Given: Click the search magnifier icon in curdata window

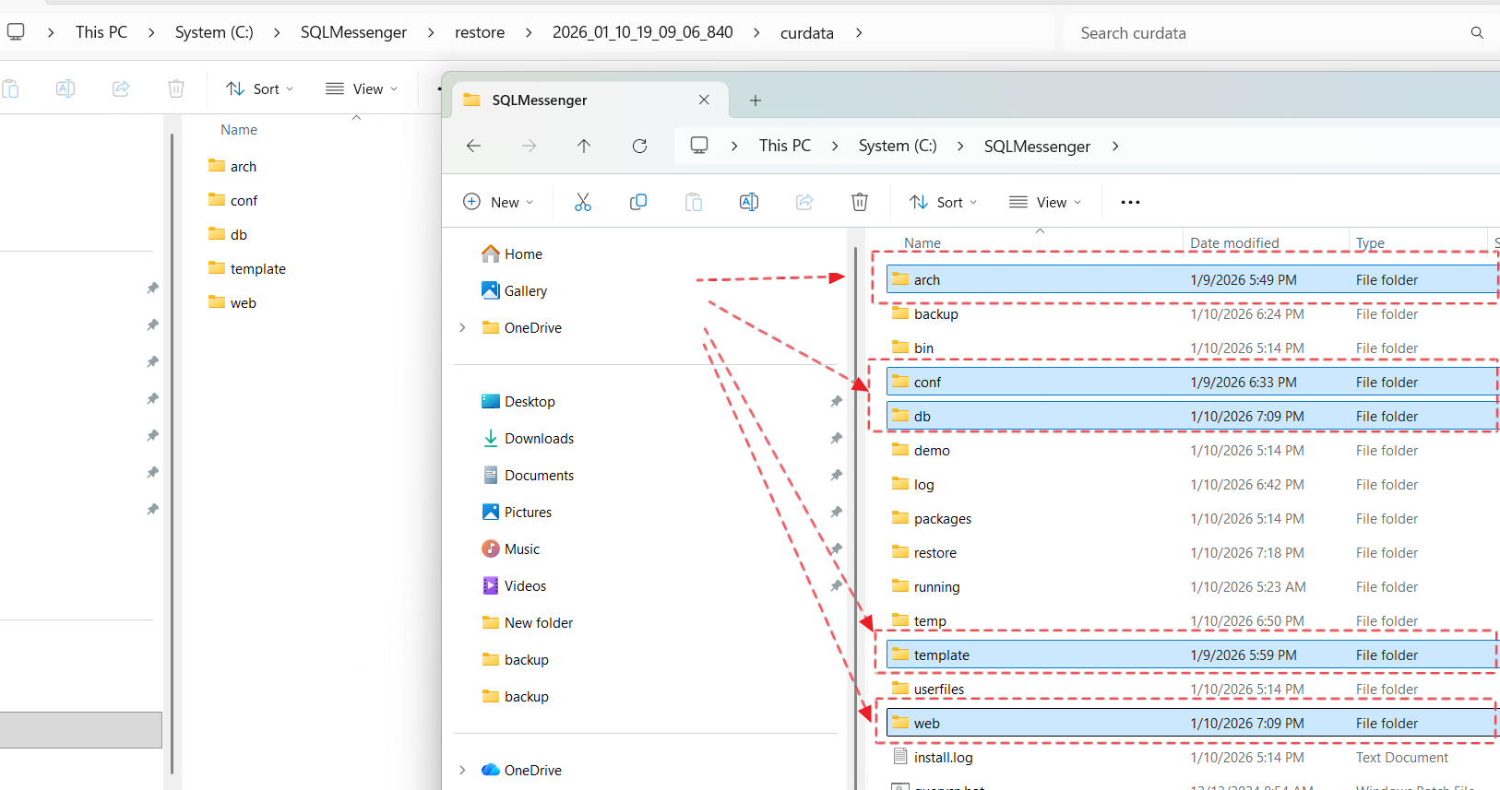Looking at the screenshot, I should pos(1477,33).
